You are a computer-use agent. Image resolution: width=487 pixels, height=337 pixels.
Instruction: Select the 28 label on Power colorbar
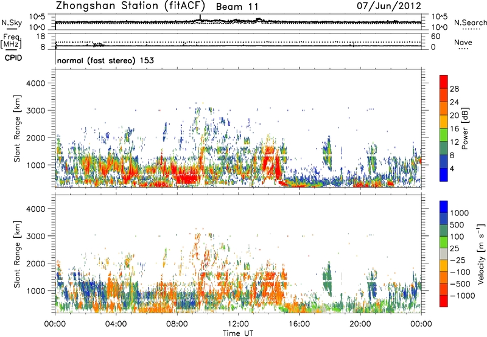[x=454, y=89]
